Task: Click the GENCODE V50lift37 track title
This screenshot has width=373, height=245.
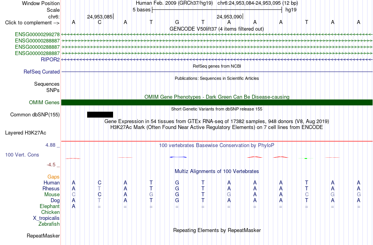Action: coord(216,29)
